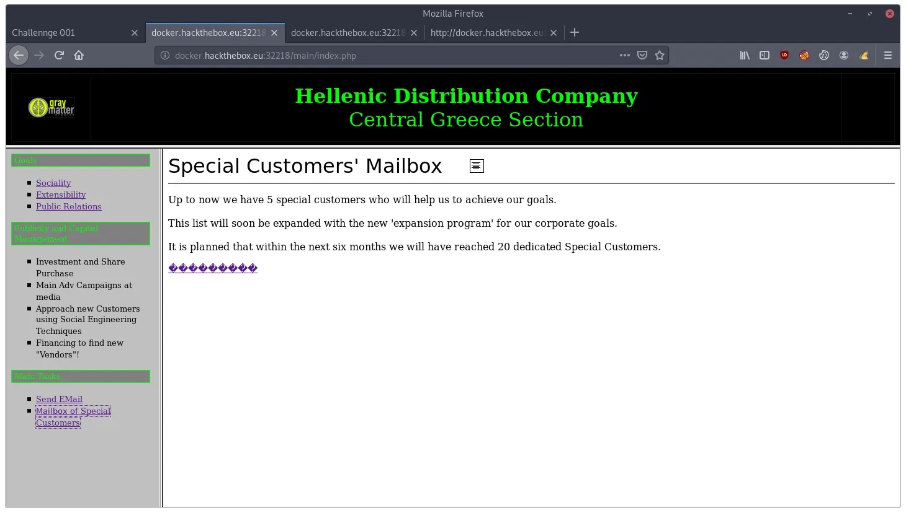
Task: Open uBlock Origin extension icon
Action: 784,55
